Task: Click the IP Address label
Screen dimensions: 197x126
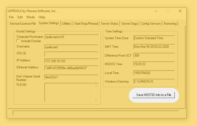Action: coord(23,60)
